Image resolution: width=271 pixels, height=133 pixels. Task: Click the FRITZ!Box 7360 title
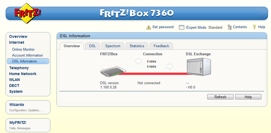pos(137,13)
